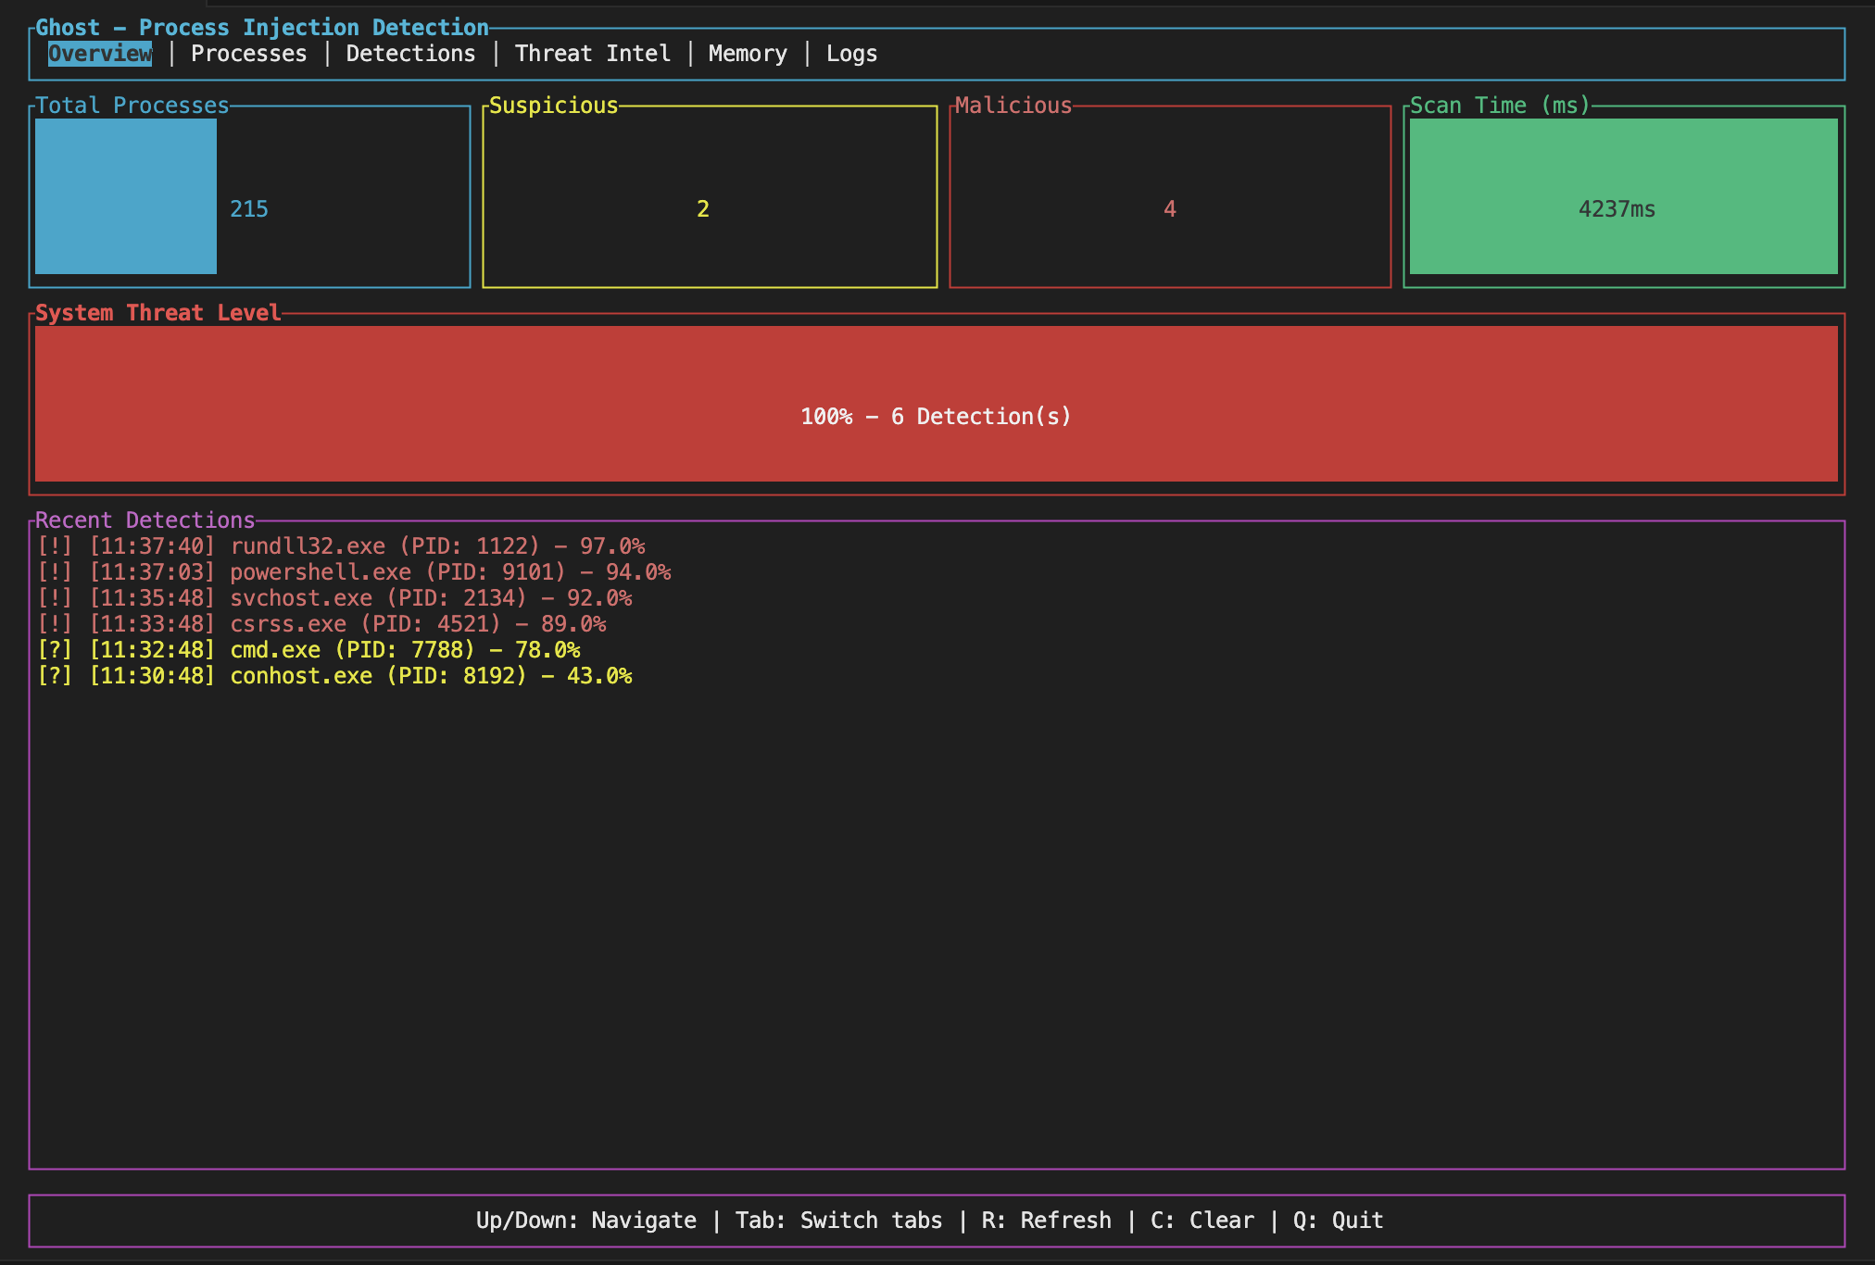Select the Malicious count panel
Viewport: 1875px width, 1265px height.
[x=1170, y=195]
